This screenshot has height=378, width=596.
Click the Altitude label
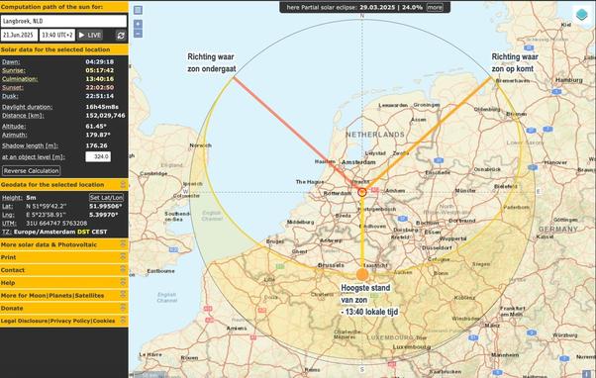point(14,127)
